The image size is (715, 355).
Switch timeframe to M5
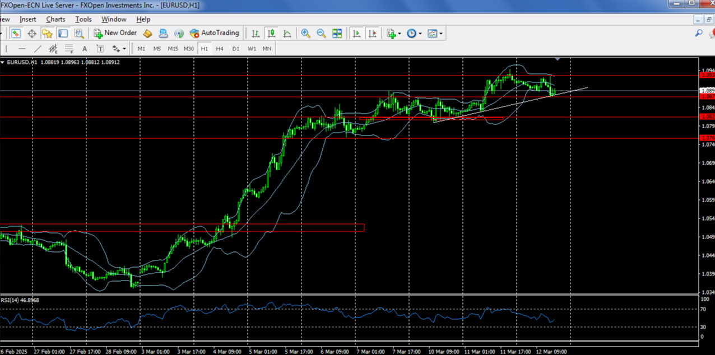157,49
